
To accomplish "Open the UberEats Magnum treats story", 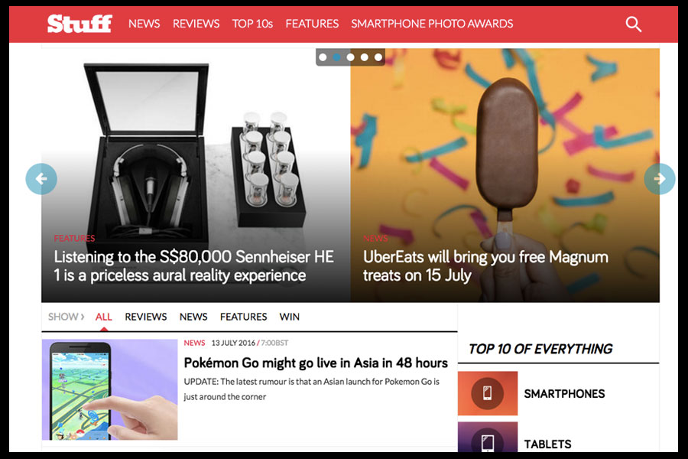I will tap(485, 265).
